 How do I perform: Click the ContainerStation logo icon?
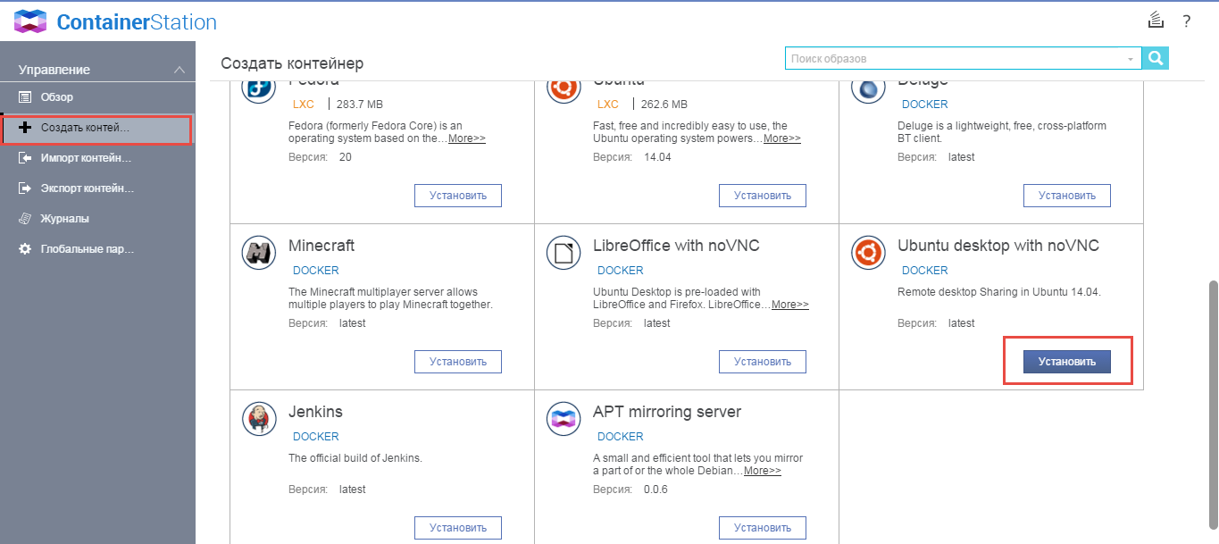click(31, 21)
